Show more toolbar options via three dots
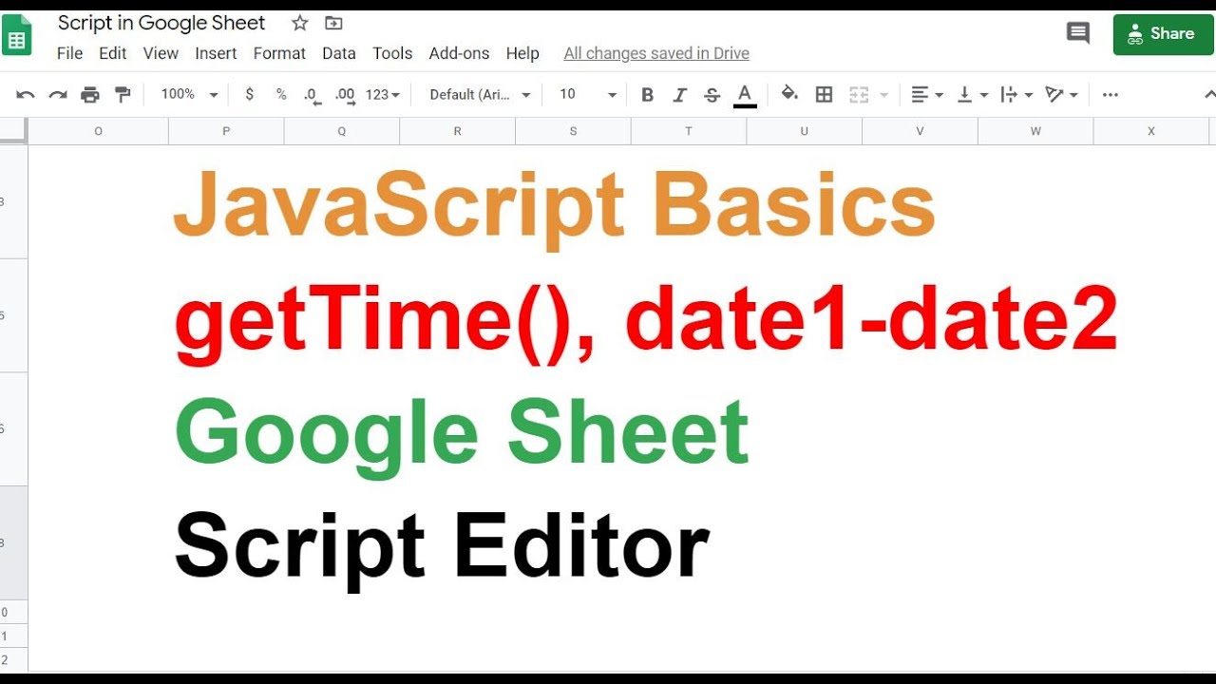 (x=1111, y=94)
